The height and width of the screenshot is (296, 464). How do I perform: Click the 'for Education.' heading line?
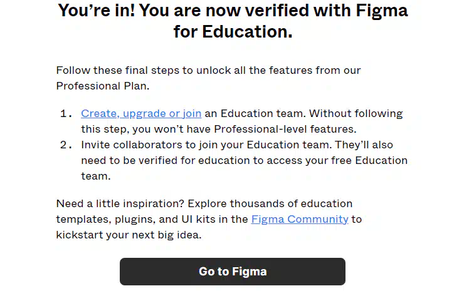click(x=233, y=32)
